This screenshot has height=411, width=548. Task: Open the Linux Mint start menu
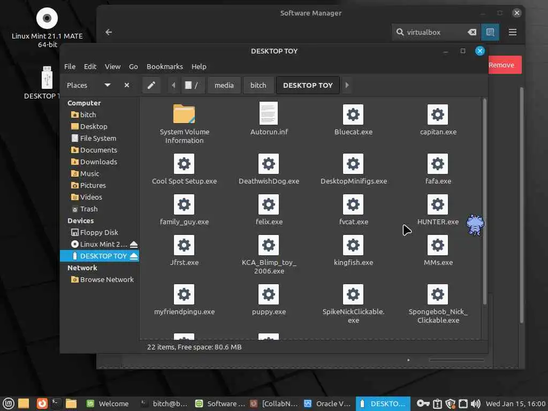pyautogui.click(x=9, y=404)
